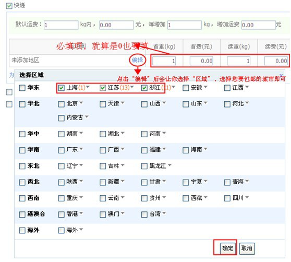291x262 pixels.
Task: Click the 默认运费 kg input box
Action: pyautogui.click(x=61, y=25)
